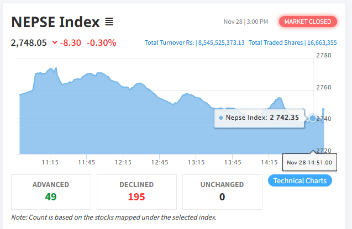The image size is (352, 229).
Task: Click the blue data point marker on chart
Action: coord(313,118)
